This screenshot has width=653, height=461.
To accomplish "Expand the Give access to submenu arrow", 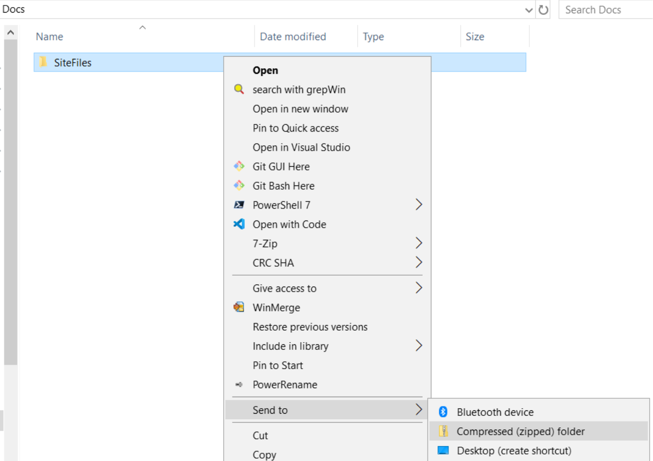I will pyautogui.click(x=418, y=288).
